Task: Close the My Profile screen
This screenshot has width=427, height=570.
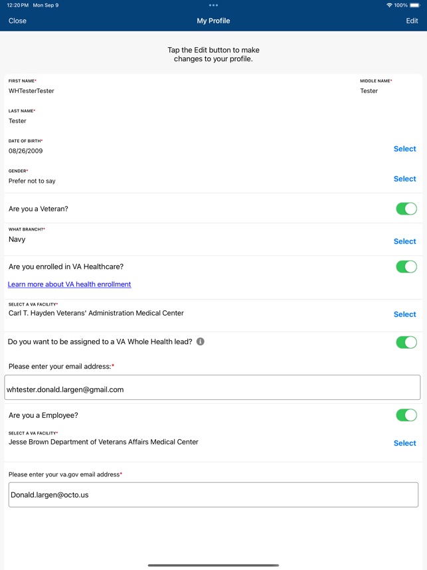Action: [17, 21]
